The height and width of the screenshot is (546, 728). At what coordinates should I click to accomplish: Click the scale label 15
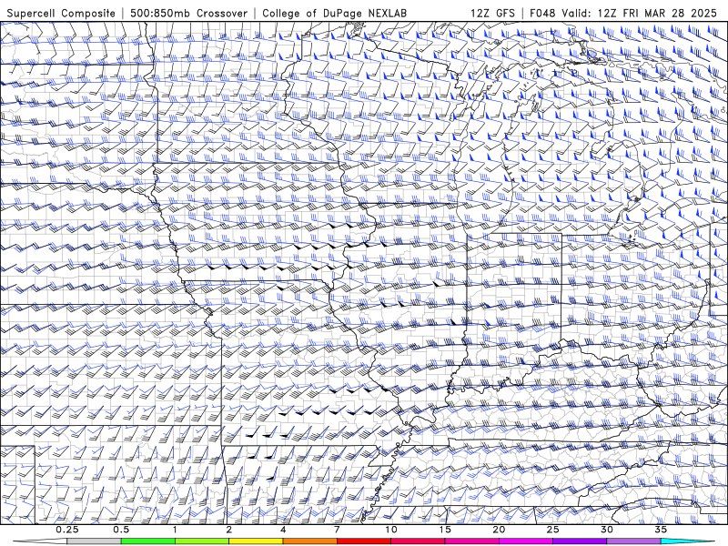[x=445, y=530]
